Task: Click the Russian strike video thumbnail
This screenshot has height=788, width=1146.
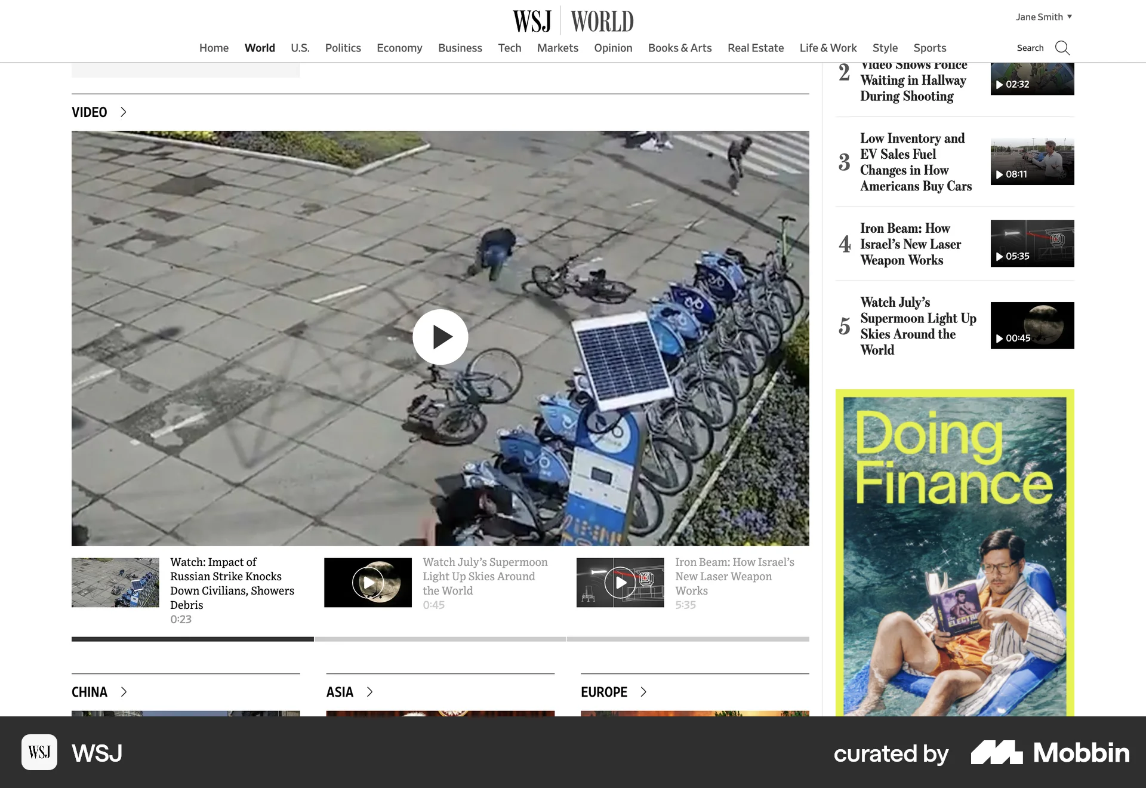Action: coord(115,582)
